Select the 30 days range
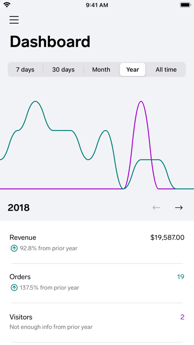This screenshot has width=194, height=345. [x=63, y=69]
